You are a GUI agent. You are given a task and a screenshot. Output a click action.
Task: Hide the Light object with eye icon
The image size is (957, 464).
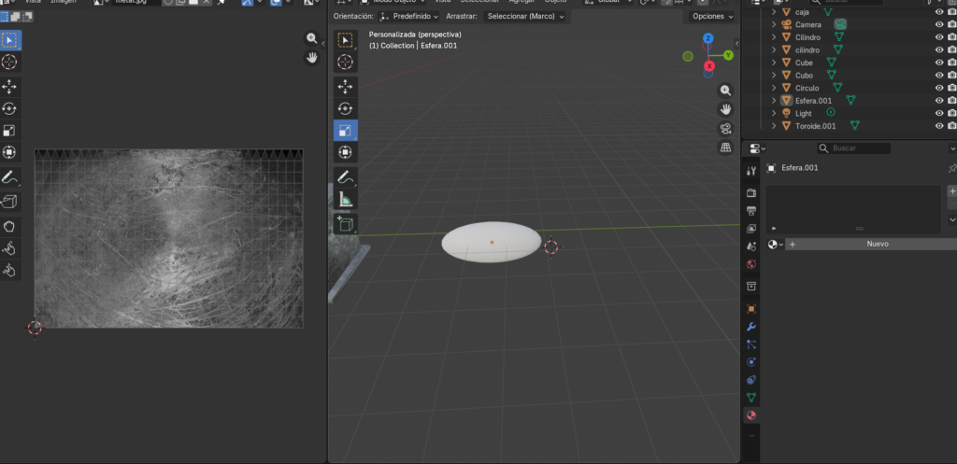click(x=939, y=113)
